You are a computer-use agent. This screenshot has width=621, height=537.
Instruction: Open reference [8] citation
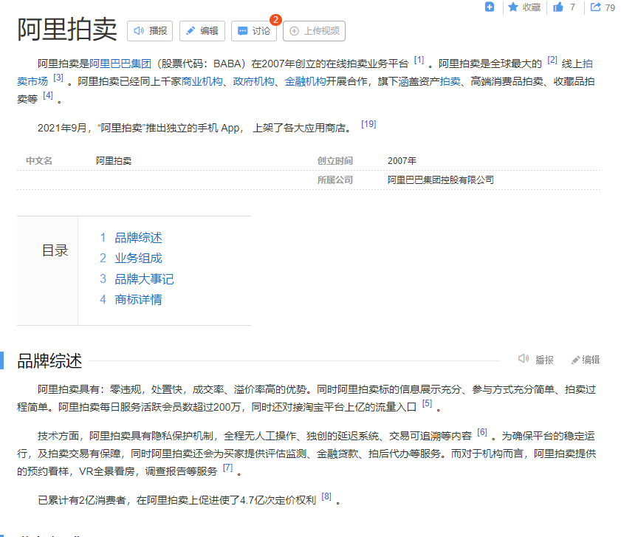(x=326, y=496)
